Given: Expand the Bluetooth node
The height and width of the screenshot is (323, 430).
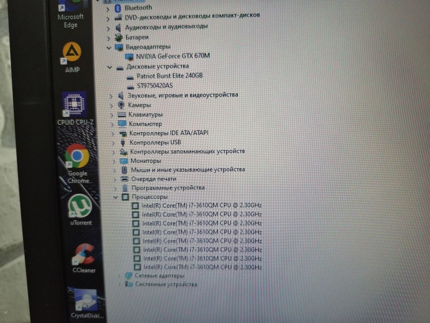Looking at the screenshot, I should (x=108, y=10).
